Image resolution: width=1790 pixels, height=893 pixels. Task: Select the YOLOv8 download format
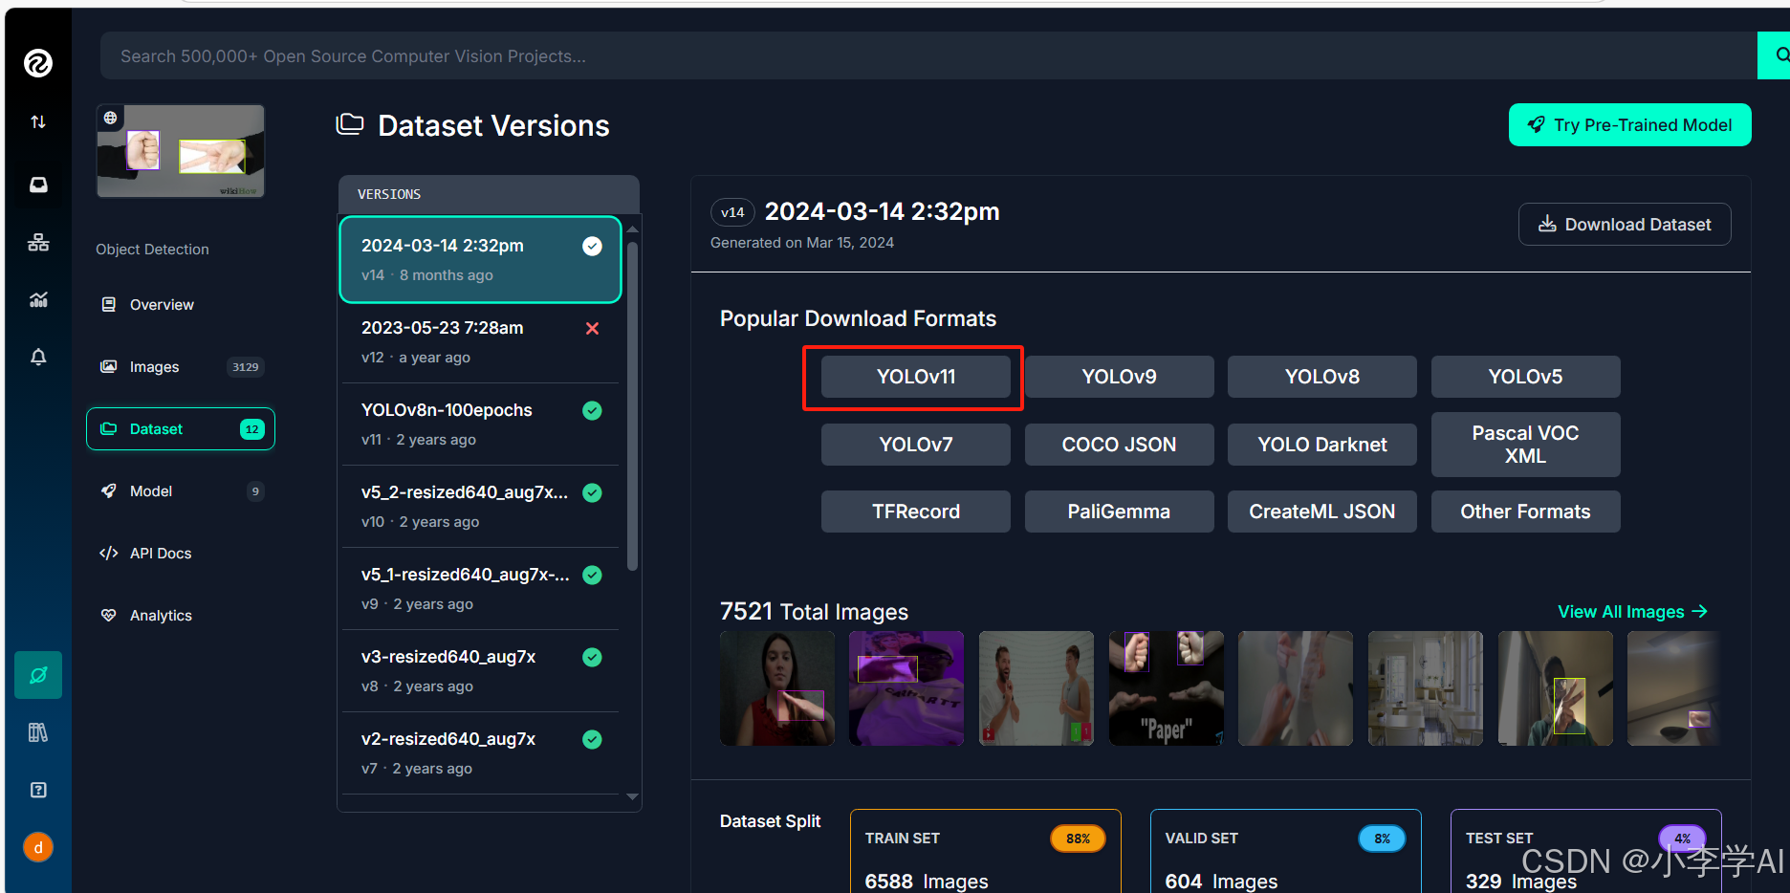pos(1322,377)
